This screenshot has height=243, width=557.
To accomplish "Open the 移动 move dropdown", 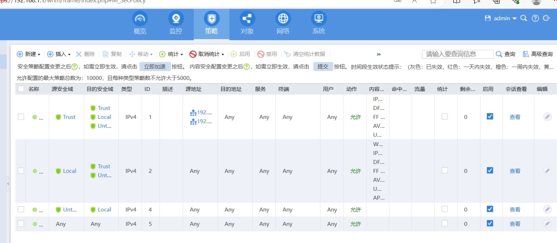I will pyautogui.click(x=141, y=54).
